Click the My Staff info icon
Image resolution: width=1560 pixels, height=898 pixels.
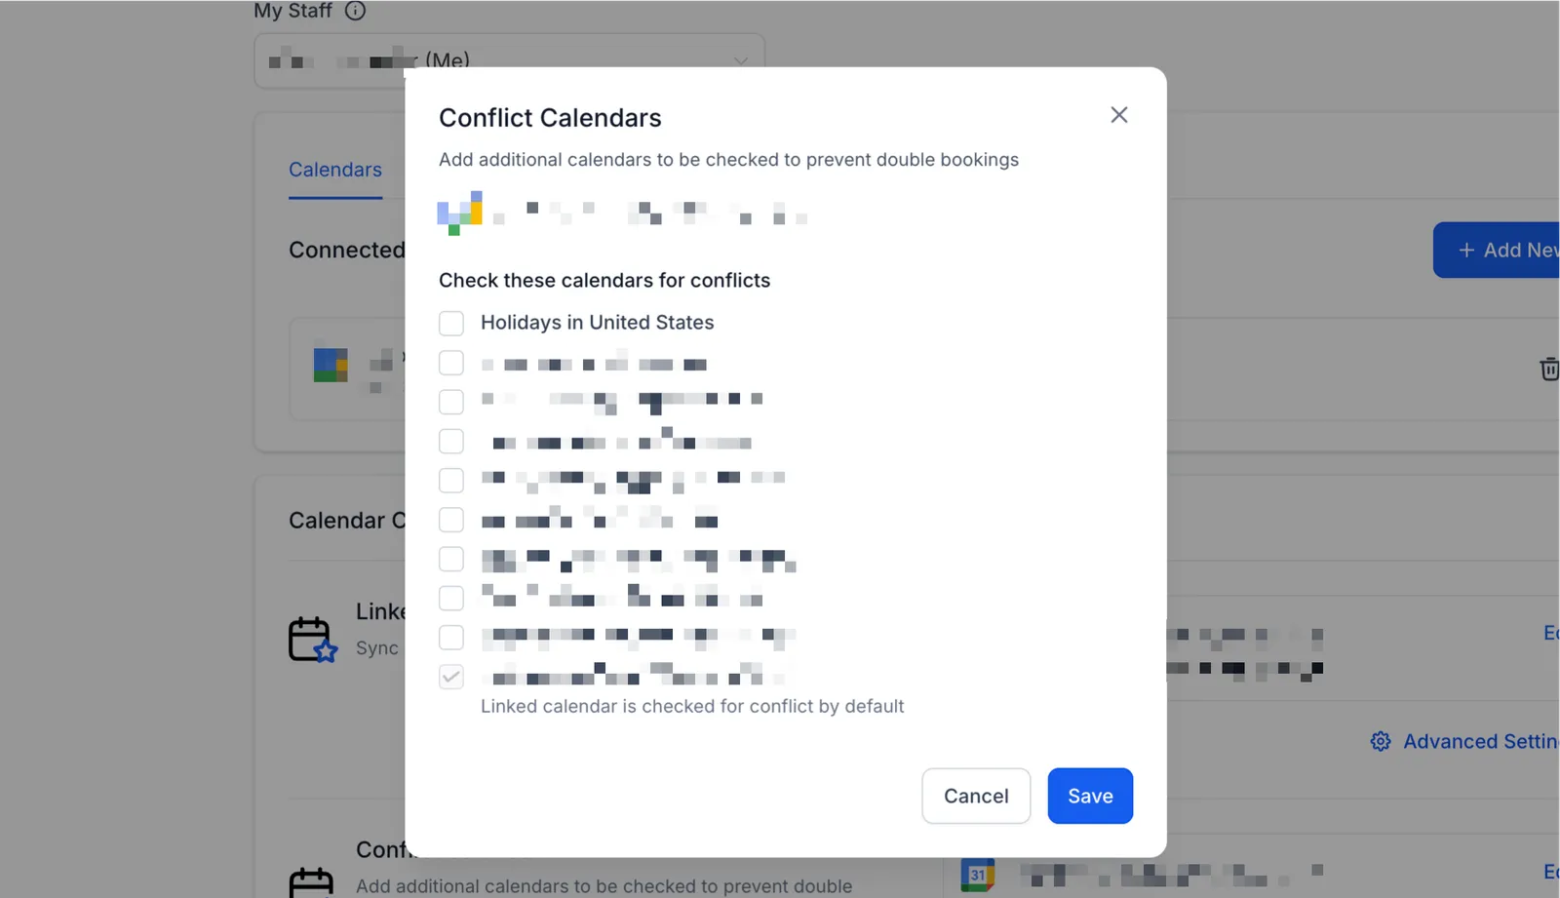pyautogui.click(x=356, y=11)
